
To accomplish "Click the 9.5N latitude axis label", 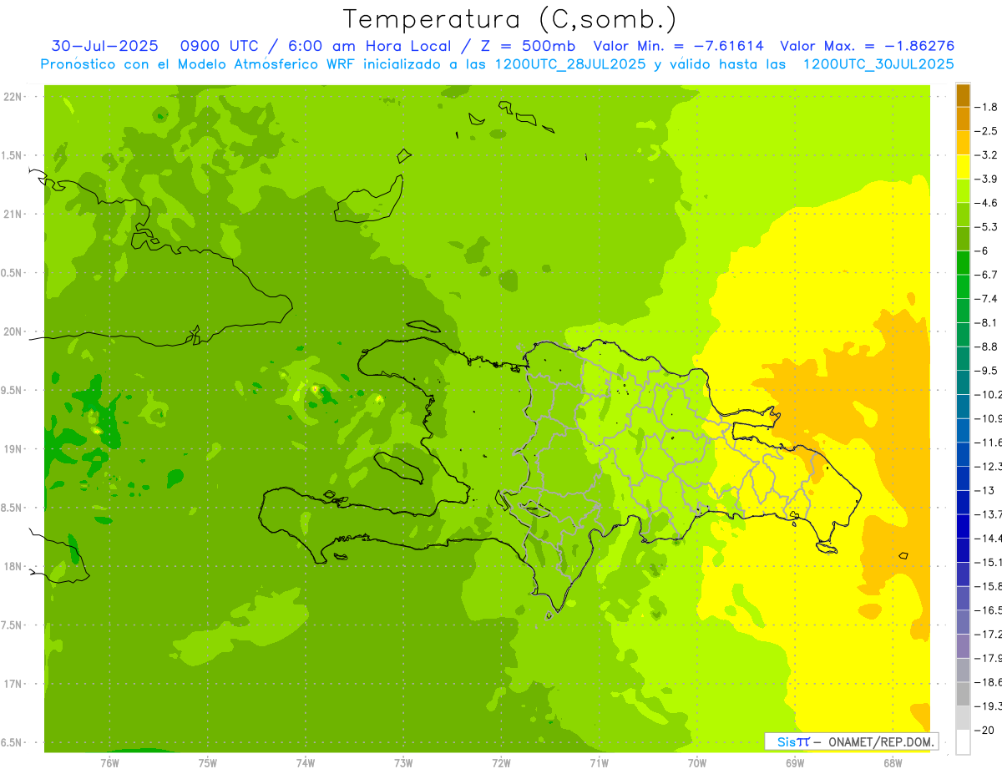I will point(13,390).
